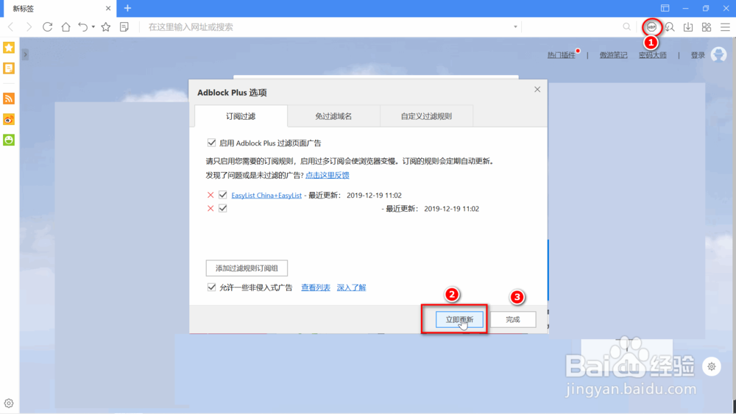The height and width of the screenshot is (414, 736).
Task: Click the 完成 button
Action: (512, 319)
